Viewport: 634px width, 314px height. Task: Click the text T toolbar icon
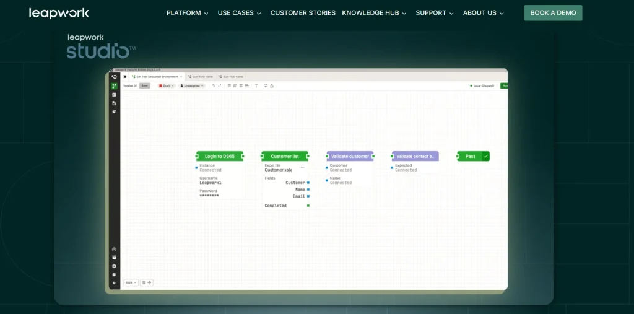pyautogui.click(x=256, y=86)
